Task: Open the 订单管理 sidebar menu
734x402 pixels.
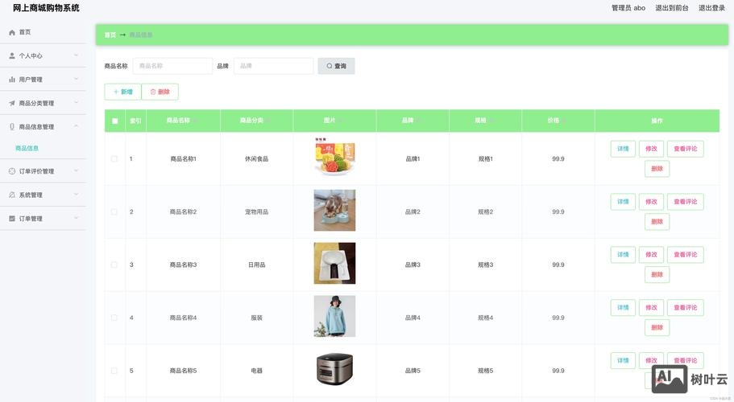Action: tap(43, 219)
